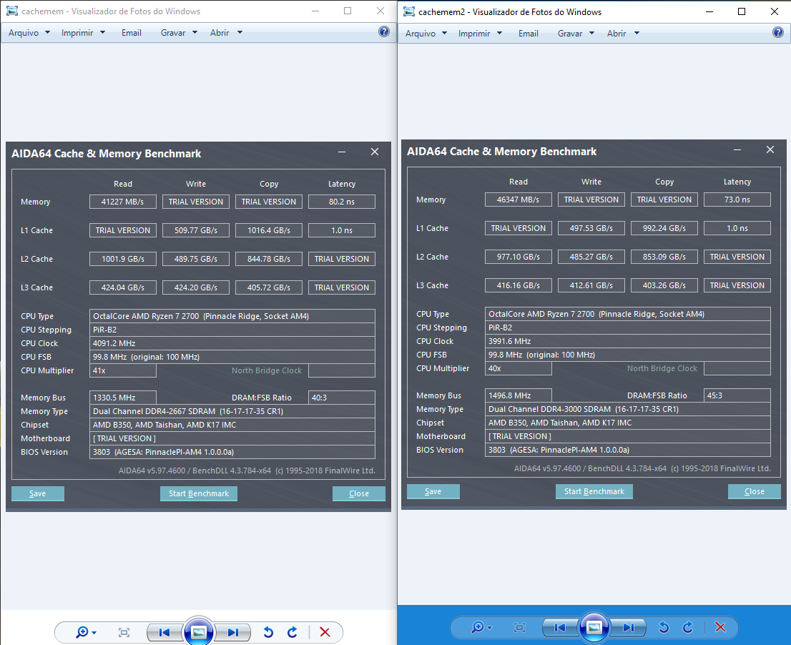Viewport: 791px width, 645px height.
Task: Select Email in cachemem2 toolbar
Action: [x=529, y=34]
